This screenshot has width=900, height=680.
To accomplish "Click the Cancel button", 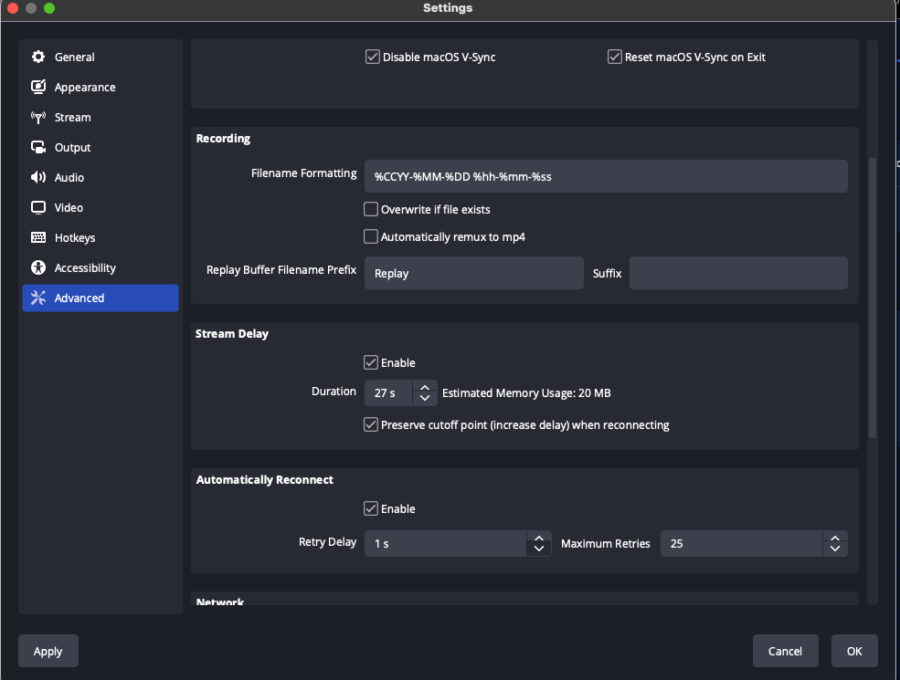I will click(x=785, y=651).
